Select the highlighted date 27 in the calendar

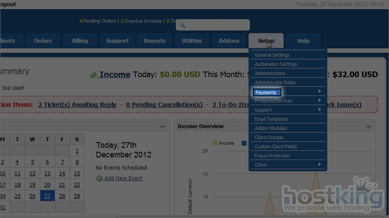47,196
